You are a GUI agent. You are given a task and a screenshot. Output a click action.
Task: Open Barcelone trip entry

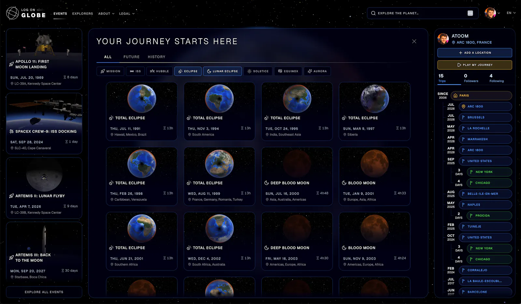click(x=486, y=292)
